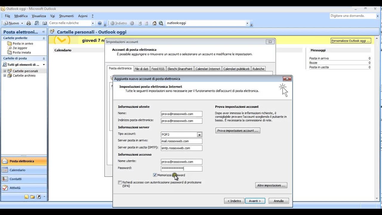This screenshot has height=215, width=382.
Task: Open the Modifica menu
Action: point(21,16)
